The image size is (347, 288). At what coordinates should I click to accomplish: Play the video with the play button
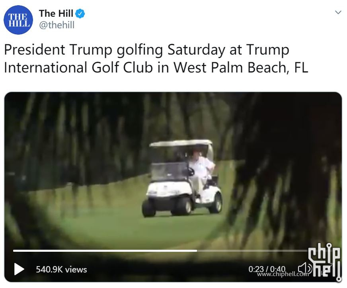(19, 269)
